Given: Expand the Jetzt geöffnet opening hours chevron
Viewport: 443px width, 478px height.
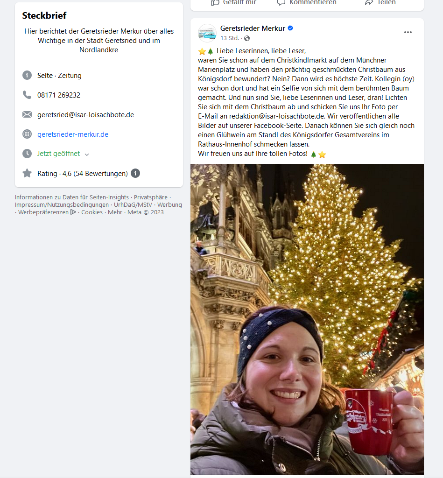Looking at the screenshot, I should 87,154.
